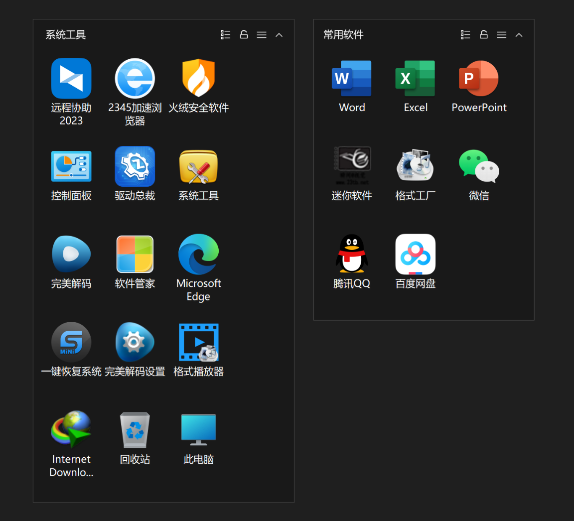Viewport: 574px width, 521px height.
Task: Collapse the 常用软件 panel
Action: pyautogui.click(x=519, y=35)
